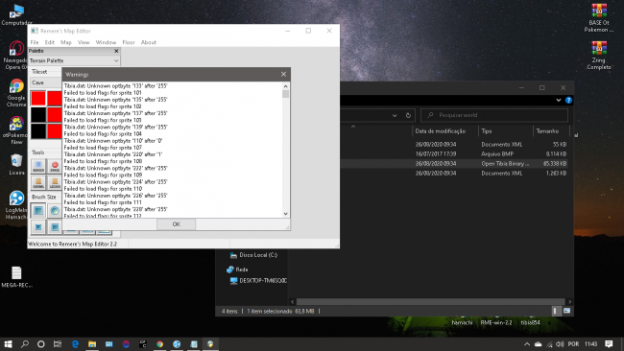The width and height of the screenshot is (624, 351).
Task: Open the About menu
Action: [149, 42]
